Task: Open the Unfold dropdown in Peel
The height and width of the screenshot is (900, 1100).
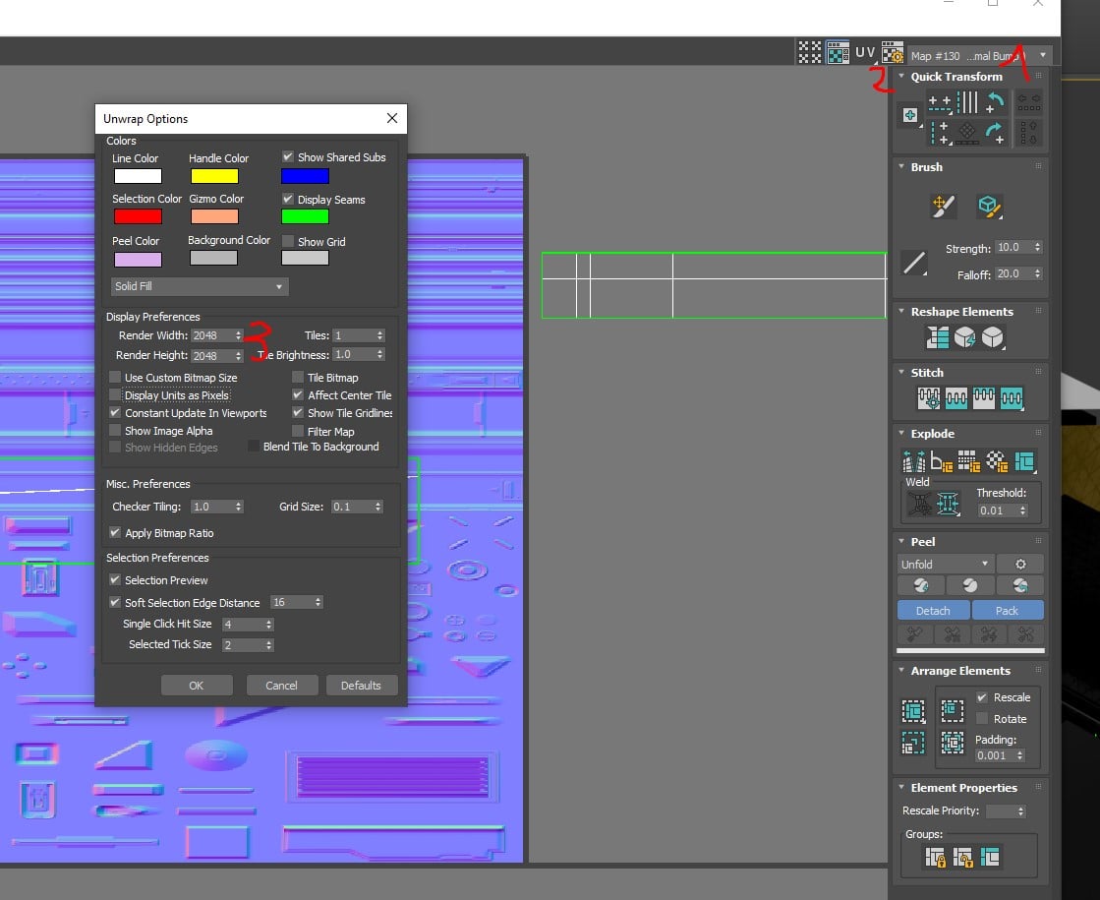Action: pos(945,564)
